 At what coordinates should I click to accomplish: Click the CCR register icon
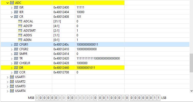click(x=16, y=72)
